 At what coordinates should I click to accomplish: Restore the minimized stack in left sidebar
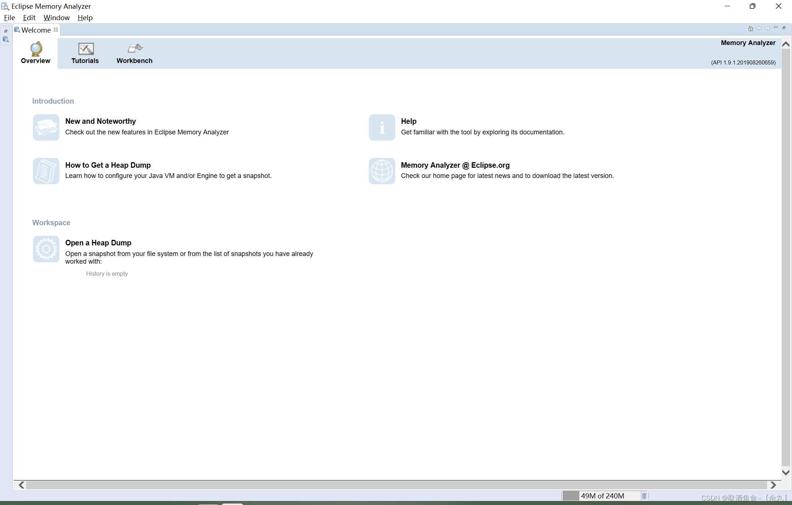coord(6,31)
